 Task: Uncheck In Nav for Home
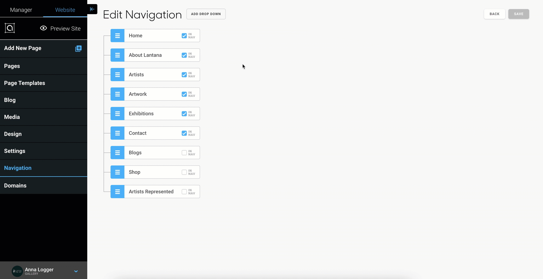184,36
